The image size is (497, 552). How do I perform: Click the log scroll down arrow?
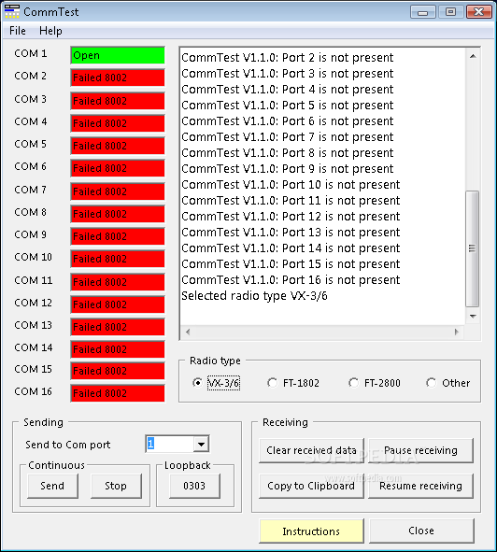tap(473, 316)
